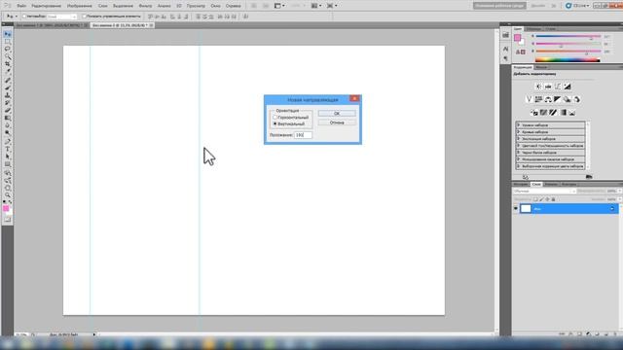
Task: Switch to the first document tab
Action: 52,25
